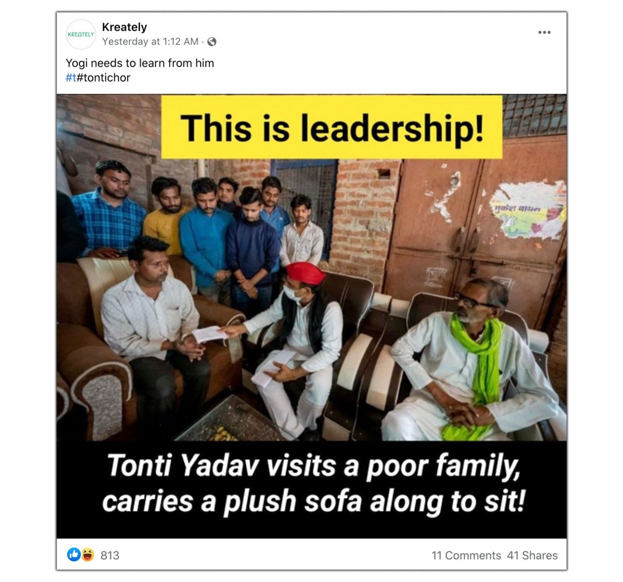The image size is (623, 582).
Task: Click the torn poster on the brown door
Action: point(529,210)
